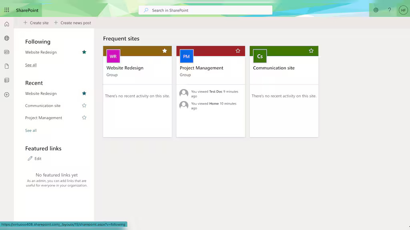This screenshot has height=230, width=410.
Task: Open the News icon in sidebar
Action: 7,52
